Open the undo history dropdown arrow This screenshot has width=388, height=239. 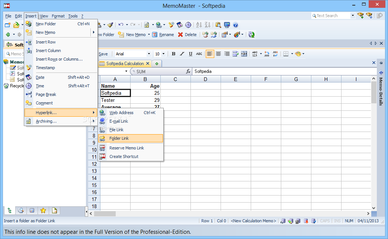click(x=127, y=25)
